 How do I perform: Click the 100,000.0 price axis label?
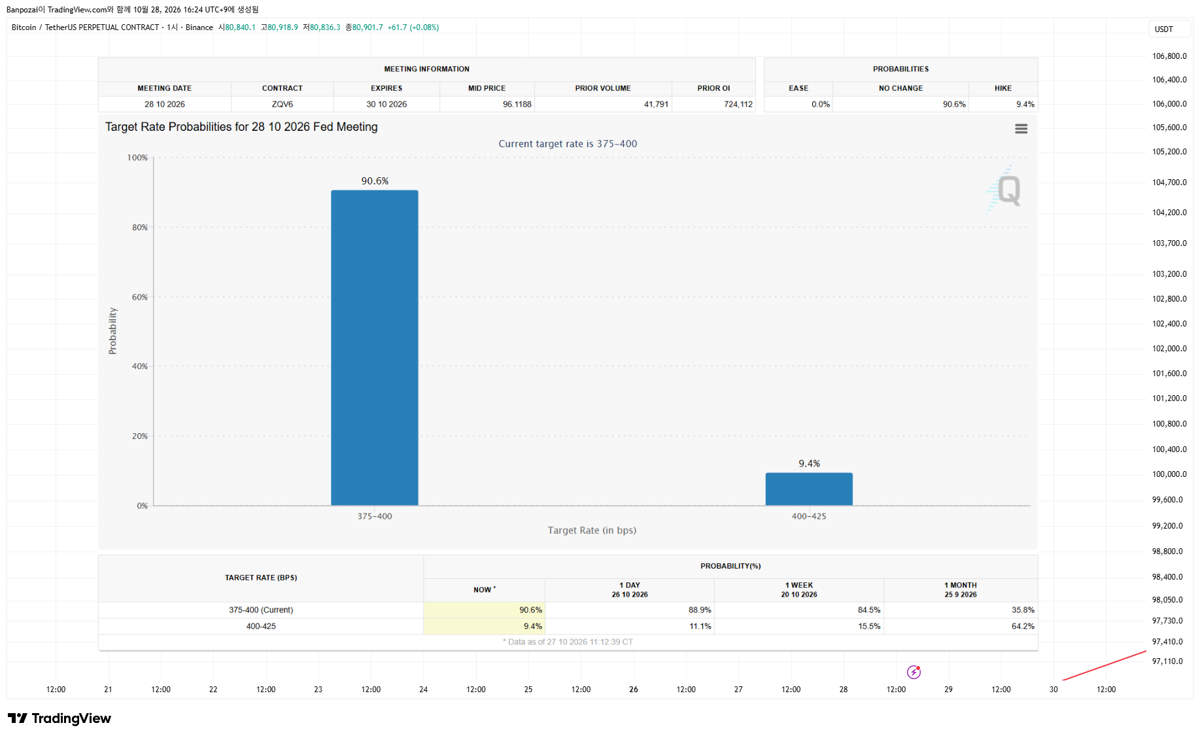tap(1169, 474)
